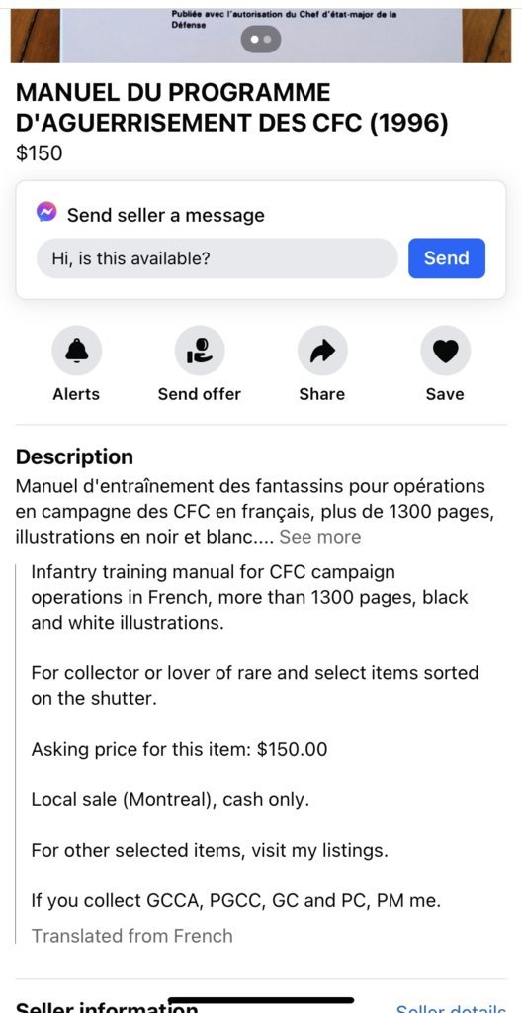Tap the Seller information heading

pos(107,1008)
